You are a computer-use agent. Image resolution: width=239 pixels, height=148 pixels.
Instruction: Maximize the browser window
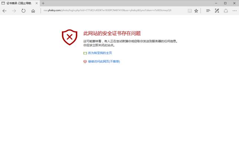tap(225, 3)
